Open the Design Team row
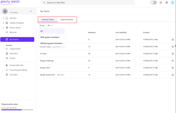The image size is (176, 113). click(x=106, y=68)
